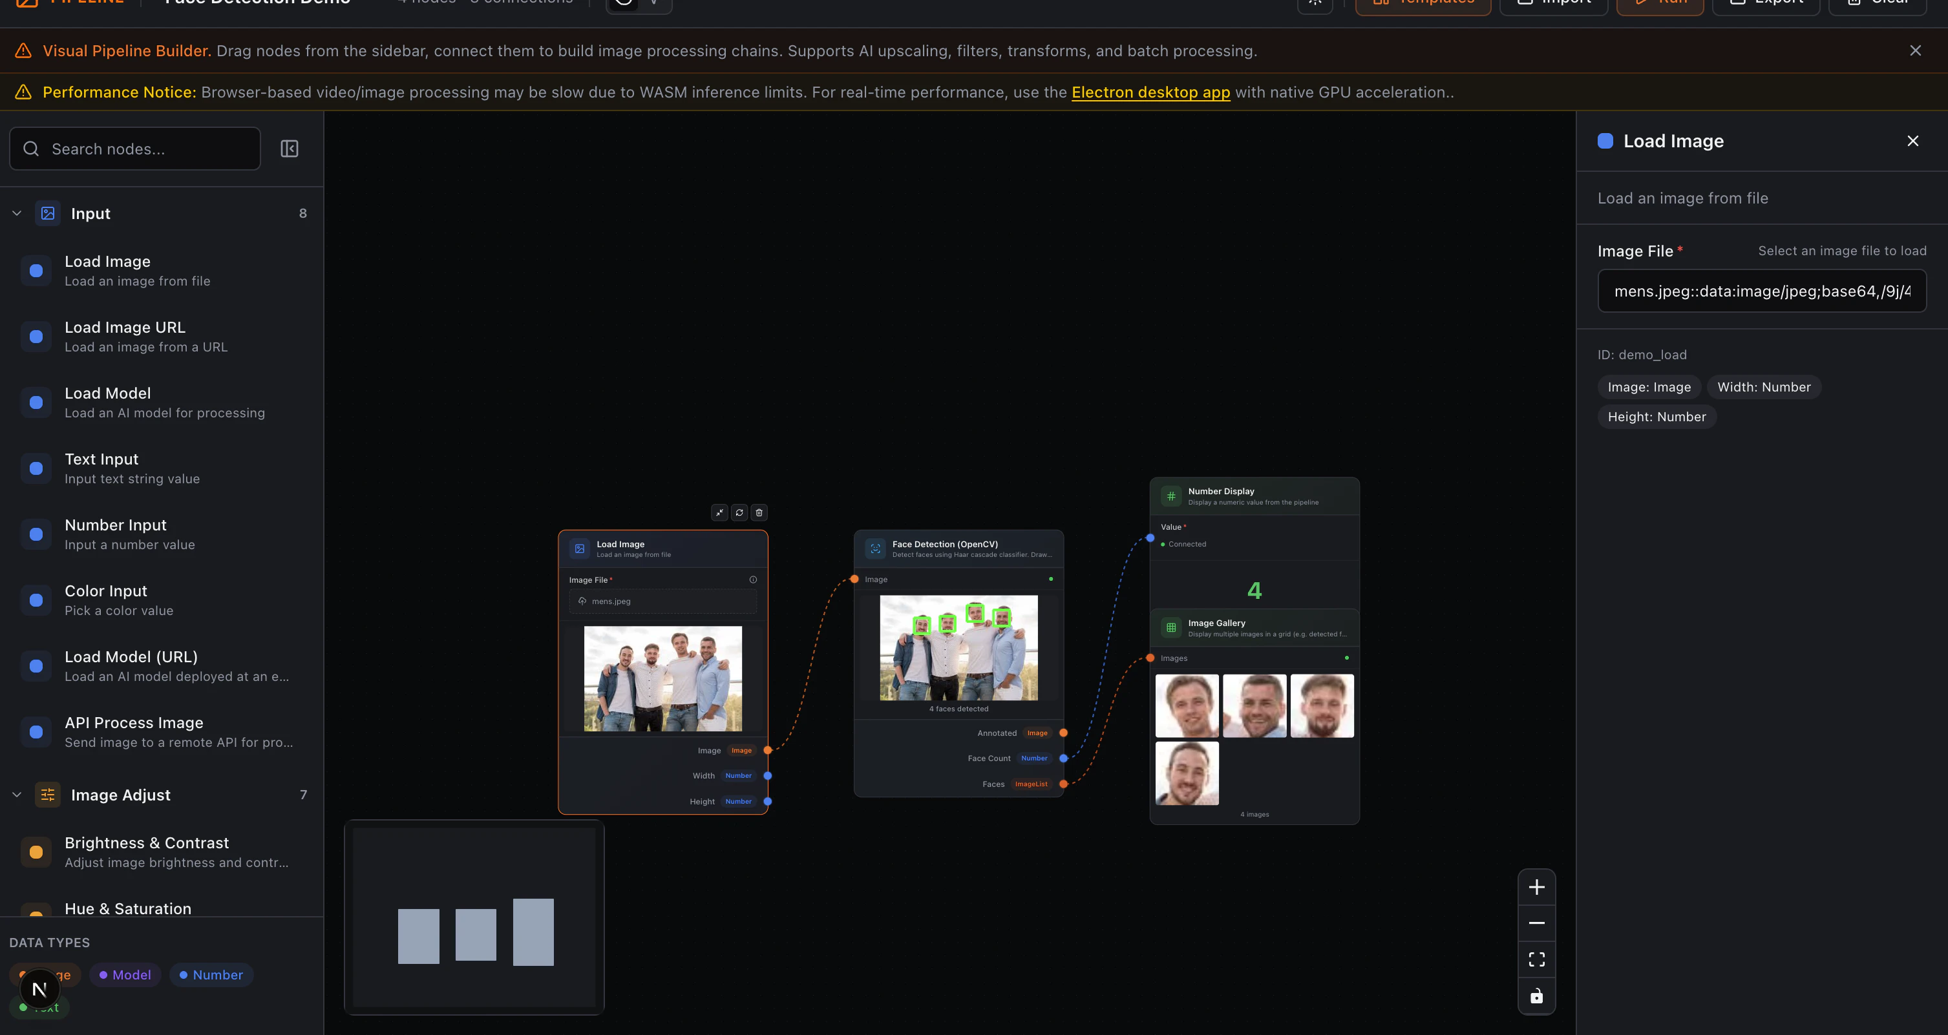Click the node refresh icon
The width and height of the screenshot is (1948, 1035).
739,512
